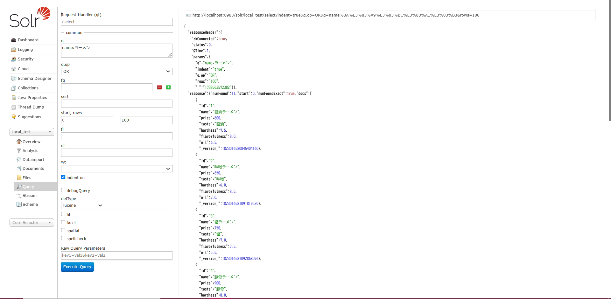Focus the df default field input
Image resolution: width=611 pixels, height=299 pixels.
(x=117, y=153)
